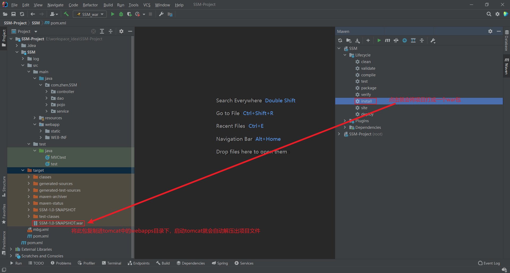Open the profiler run options dropdown arrow
Screen dimensions: 510x273
(144, 14)
